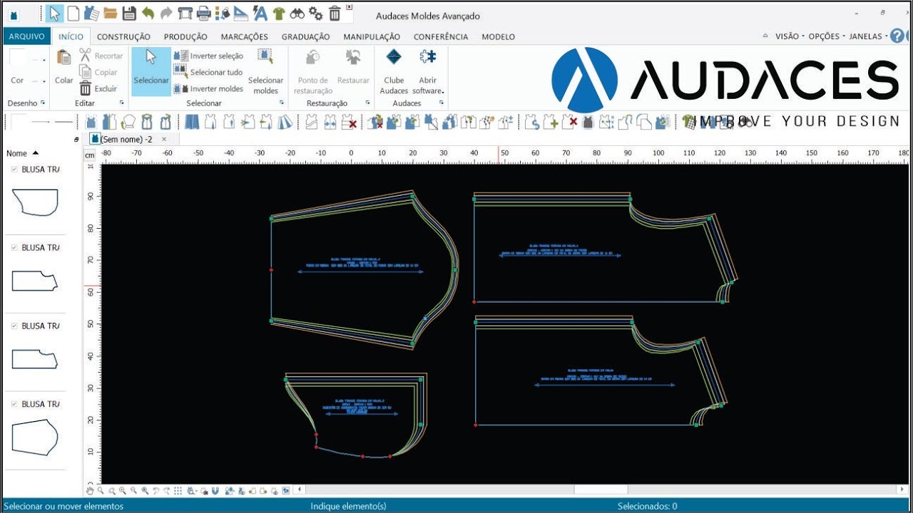
Task: Click Inverter moldes
Action: click(209, 88)
